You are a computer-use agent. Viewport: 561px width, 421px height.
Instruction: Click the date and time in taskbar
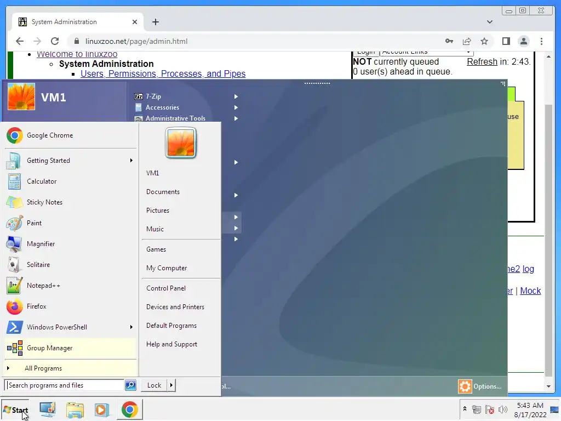click(x=530, y=410)
